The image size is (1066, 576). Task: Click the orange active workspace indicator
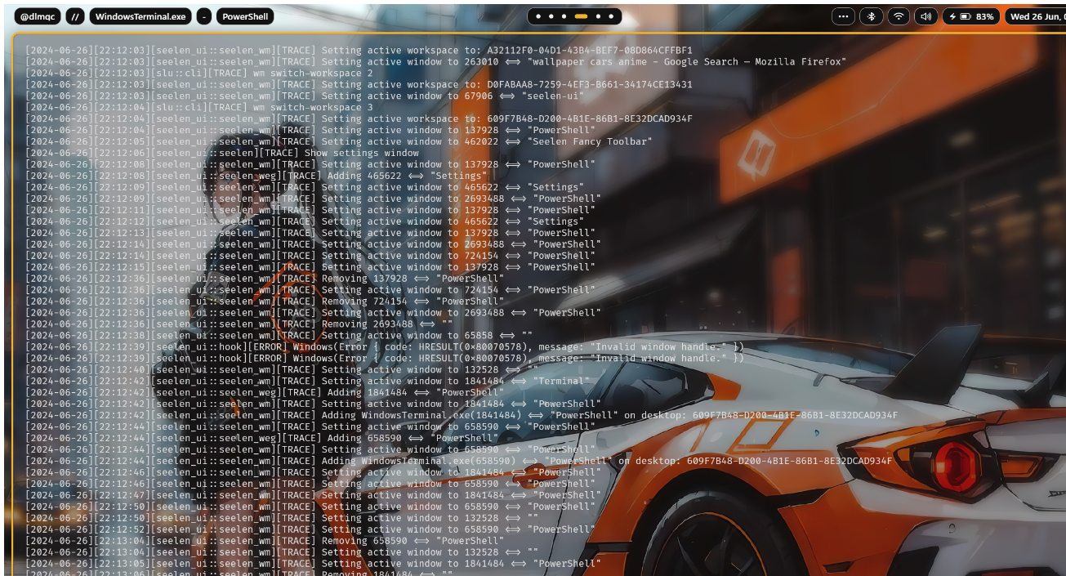[x=581, y=16]
